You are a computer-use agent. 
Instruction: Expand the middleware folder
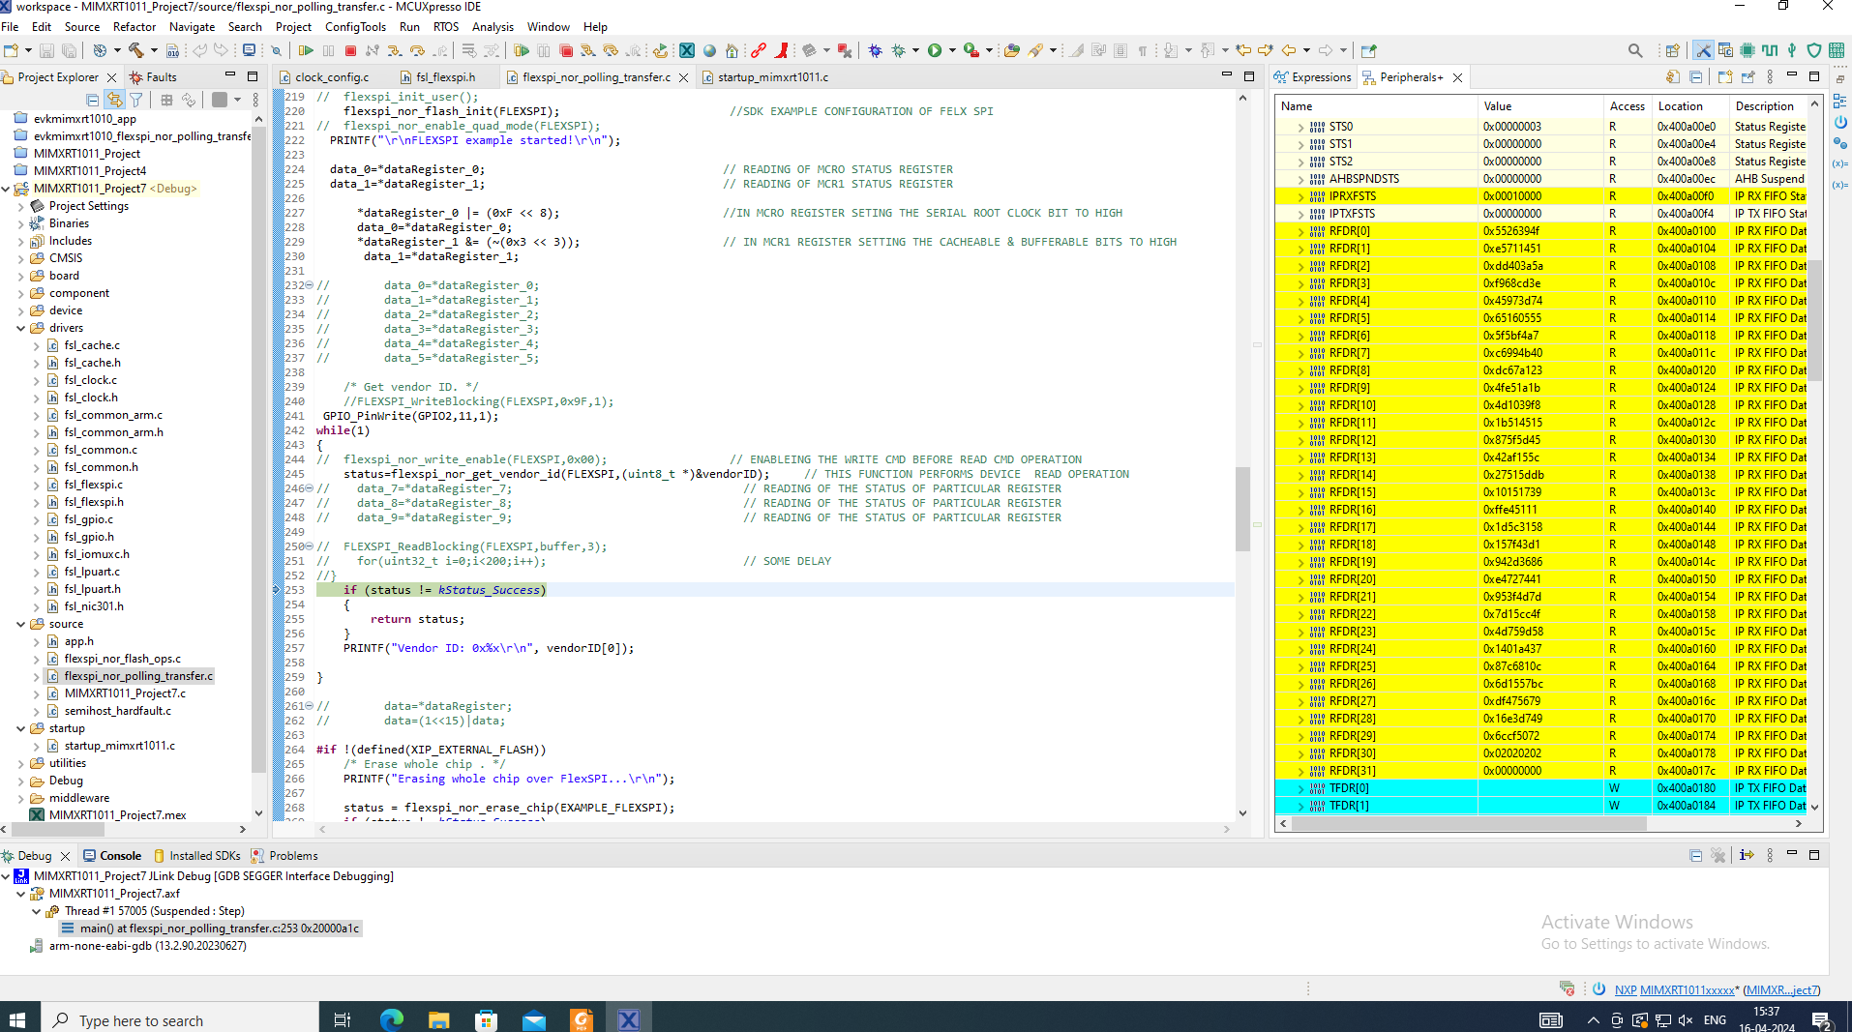[x=21, y=798]
